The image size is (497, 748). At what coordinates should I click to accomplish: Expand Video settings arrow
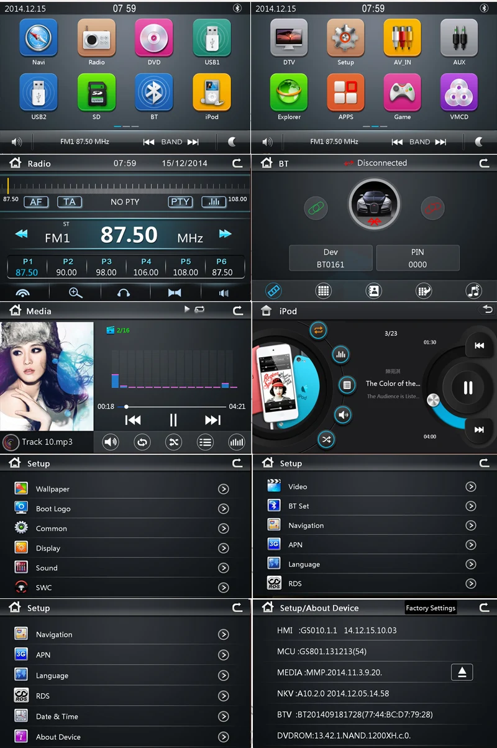pos(471,486)
